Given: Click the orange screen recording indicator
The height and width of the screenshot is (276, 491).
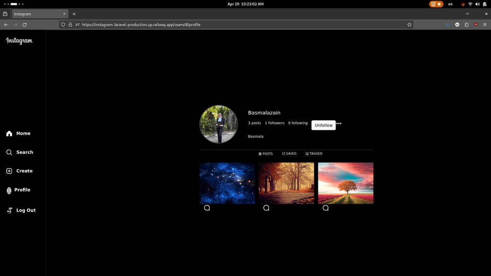Looking at the screenshot, I should [x=436, y=4].
